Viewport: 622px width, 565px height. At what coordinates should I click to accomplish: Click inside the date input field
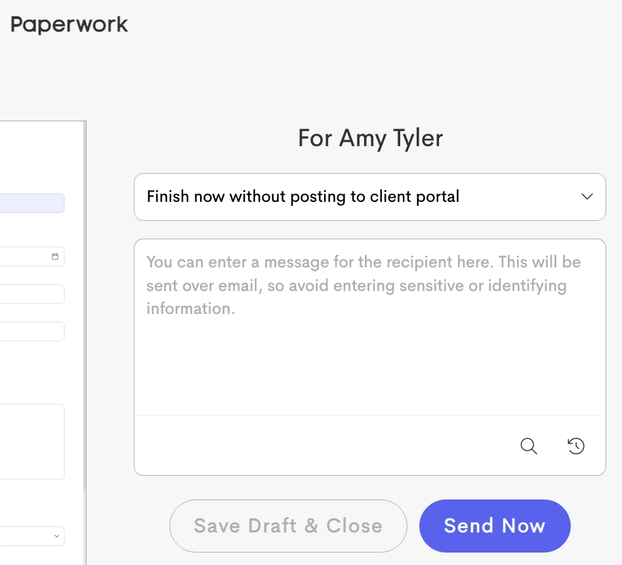(31, 257)
